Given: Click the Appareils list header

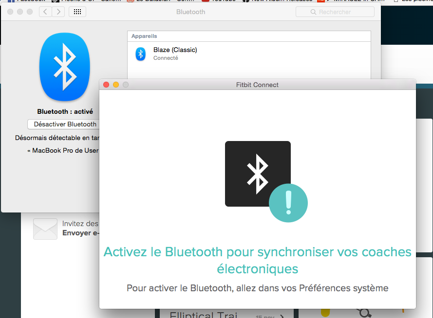Looking at the screenshot, I should (249, 36).
